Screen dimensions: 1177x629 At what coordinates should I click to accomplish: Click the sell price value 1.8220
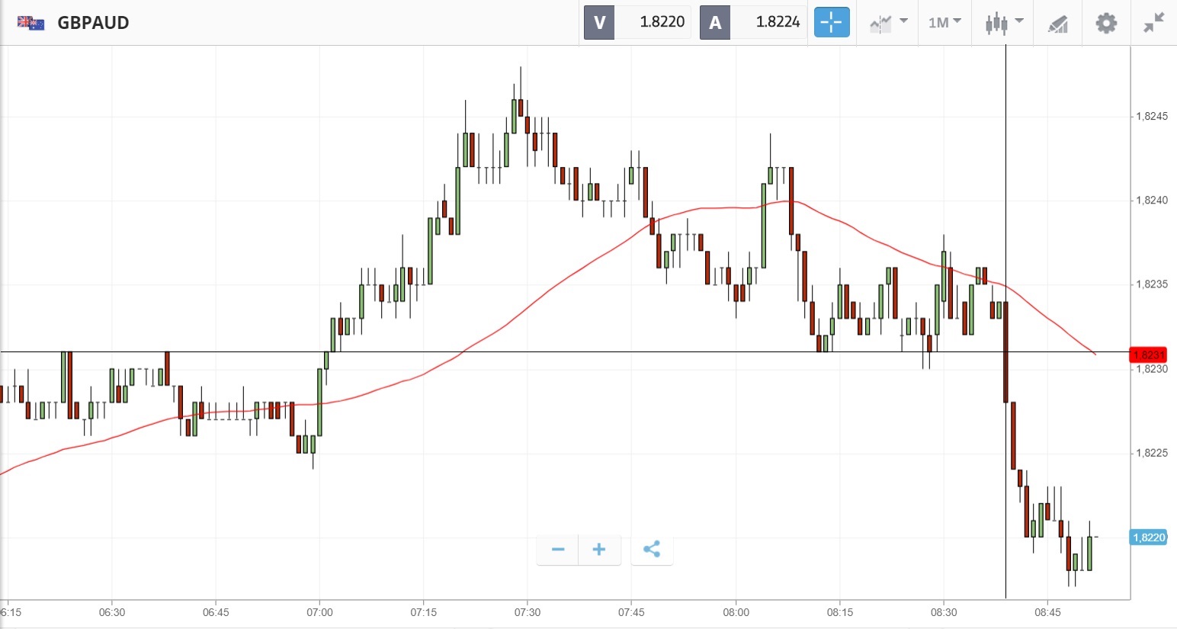tap(662, 22)
